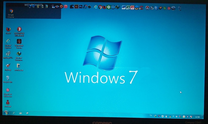
Task: Launch Internet Explorer from the top dock
Action: point(96,7)
